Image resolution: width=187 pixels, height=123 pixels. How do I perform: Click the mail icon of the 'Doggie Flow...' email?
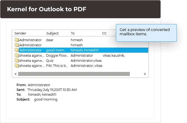(x=17, y=55)
